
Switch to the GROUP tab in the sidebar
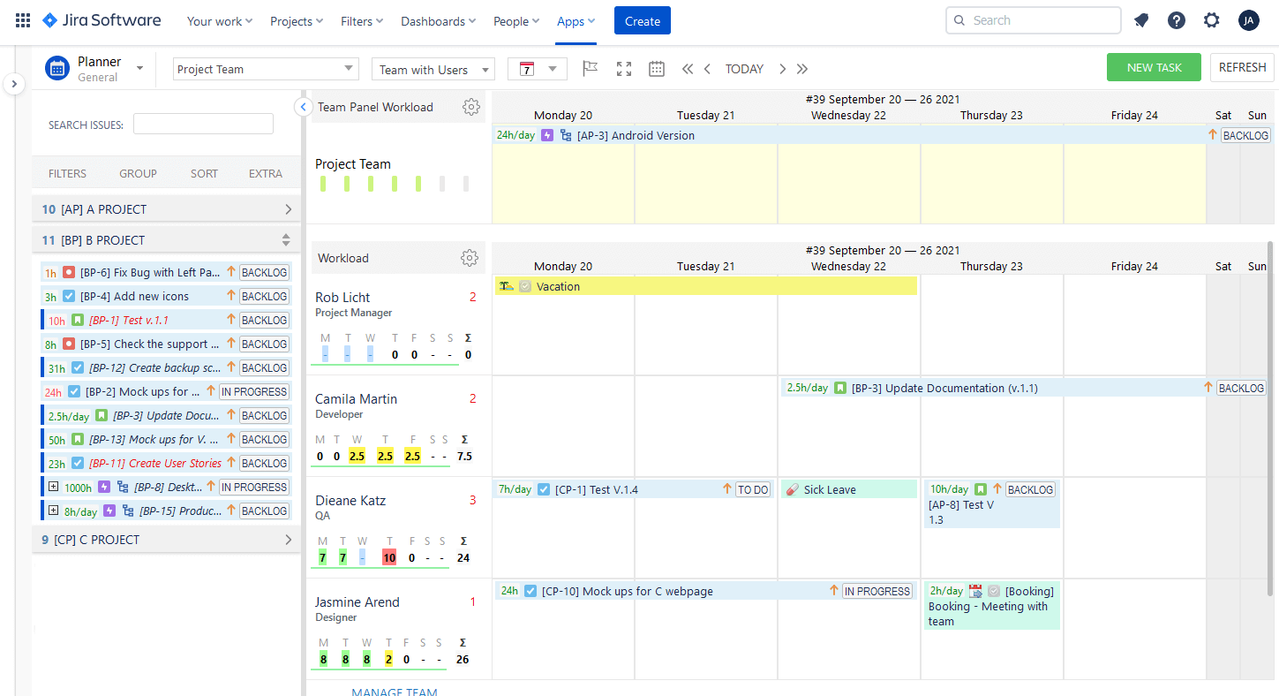(138, 173)
